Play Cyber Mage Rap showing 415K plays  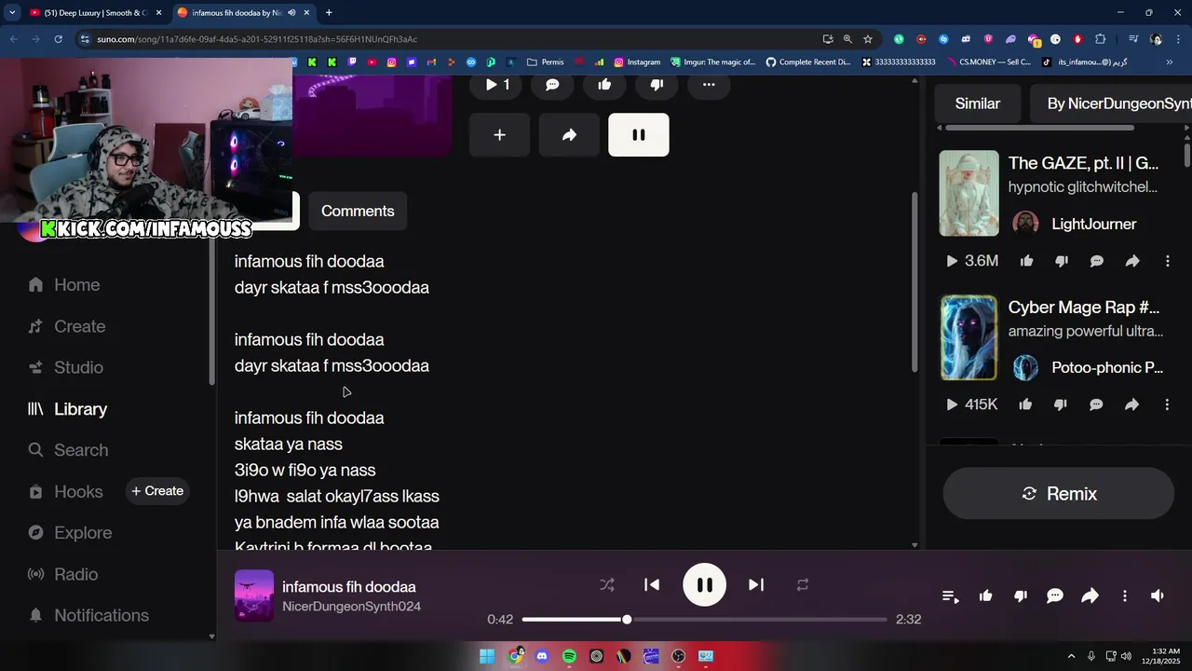click(971, 404)
